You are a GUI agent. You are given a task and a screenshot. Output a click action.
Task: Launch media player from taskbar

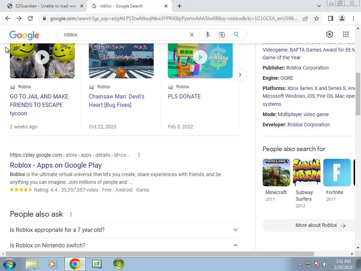[53, 264]
